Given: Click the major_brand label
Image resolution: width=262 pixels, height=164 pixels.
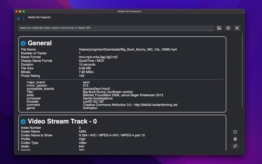Looking at the screenshot, I should (36, 82).
